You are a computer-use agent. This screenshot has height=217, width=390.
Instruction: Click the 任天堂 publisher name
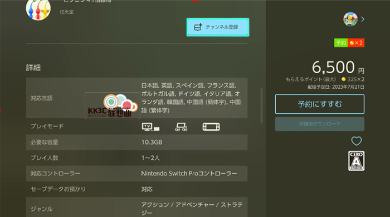tap(67, 12)
